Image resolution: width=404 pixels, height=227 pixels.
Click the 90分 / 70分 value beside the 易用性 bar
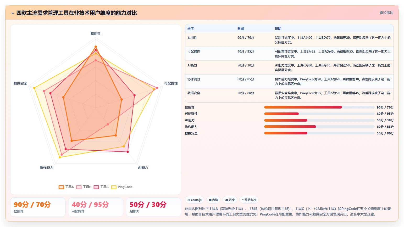pos(385,107)
